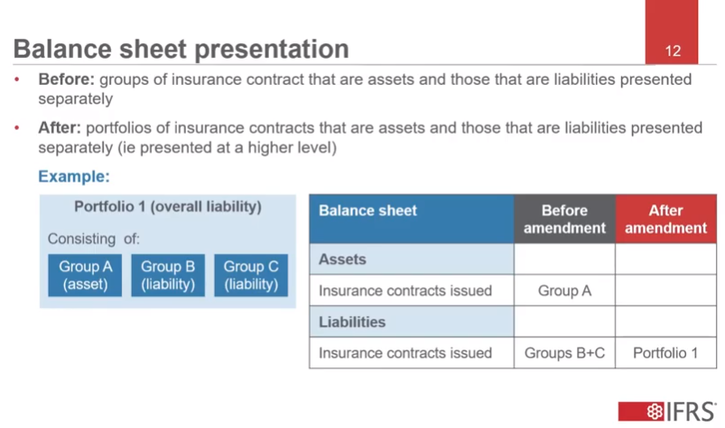Select the Assets section row label
Viewport: 725px width, 428px height.
pos(343,259)
